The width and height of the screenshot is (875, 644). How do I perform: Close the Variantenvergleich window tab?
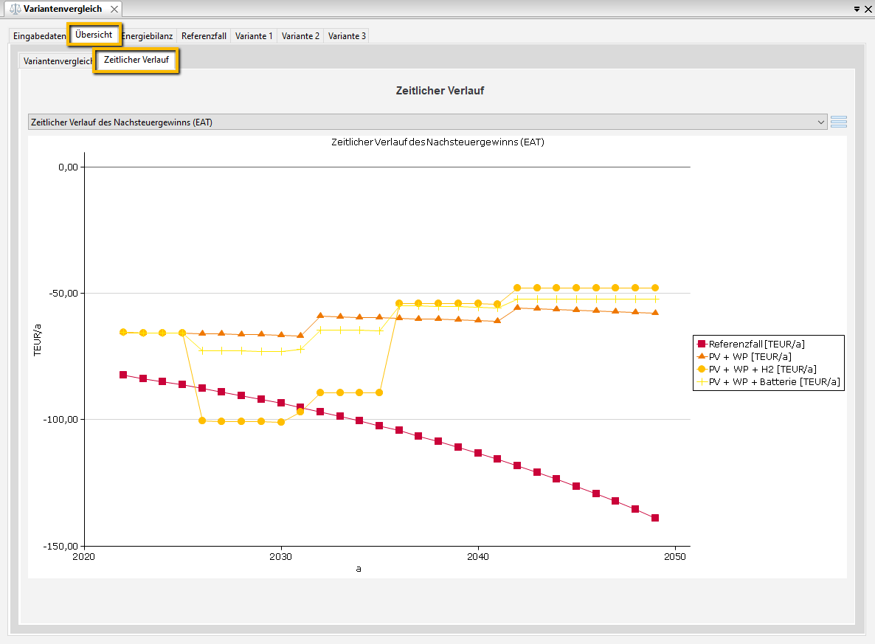tap(114, 9)
